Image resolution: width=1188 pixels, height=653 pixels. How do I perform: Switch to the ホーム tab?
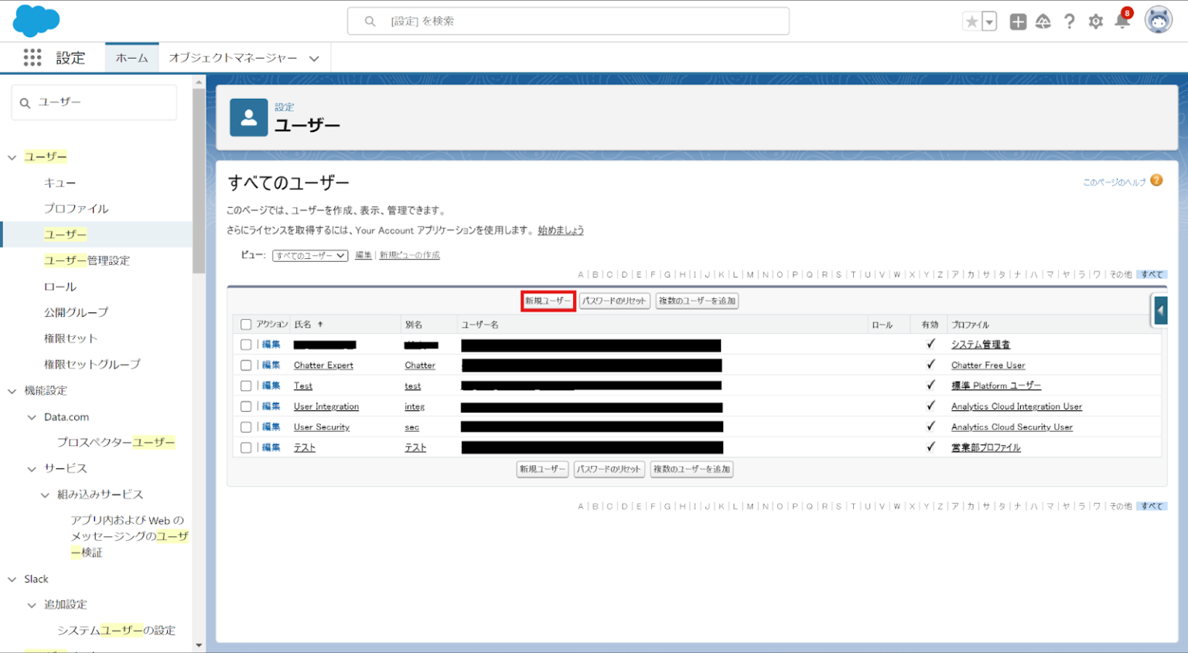pos(132,57)
